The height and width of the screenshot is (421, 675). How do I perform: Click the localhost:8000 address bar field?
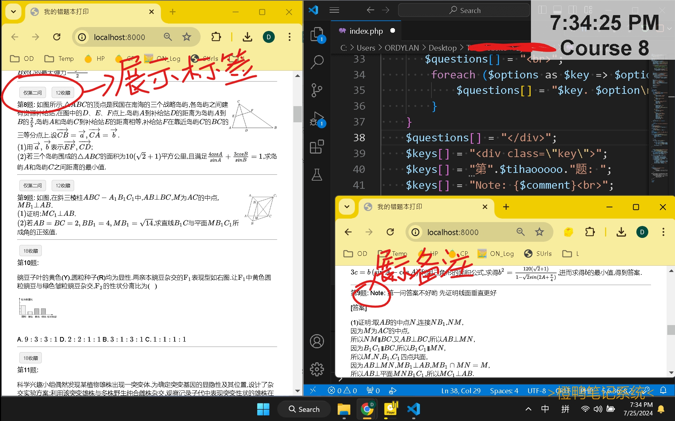[119, 37]
